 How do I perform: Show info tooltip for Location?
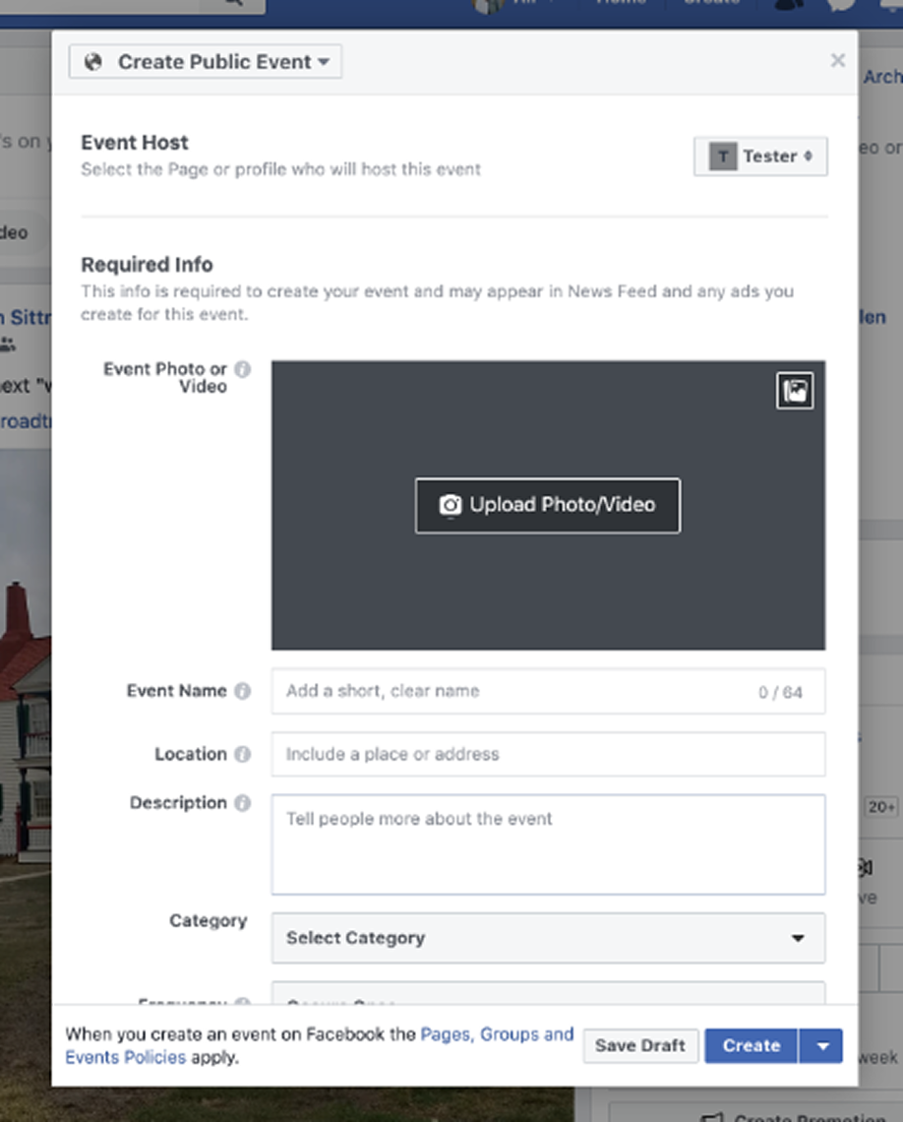[x=243, y=754]
